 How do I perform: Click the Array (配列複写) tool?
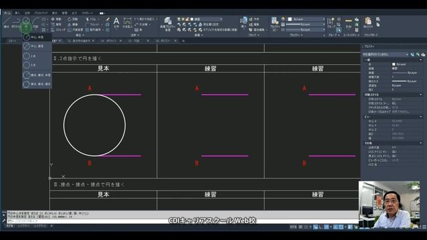coord(93,29)
